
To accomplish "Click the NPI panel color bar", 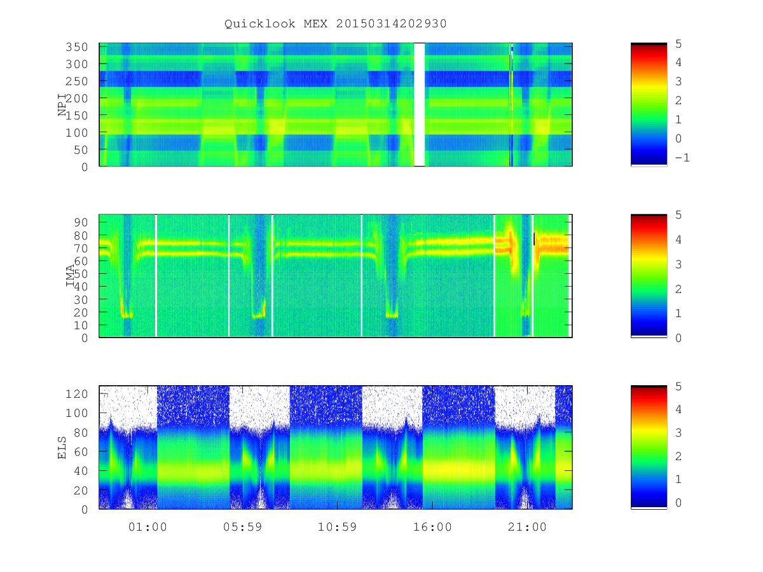I will coord(649,104).
